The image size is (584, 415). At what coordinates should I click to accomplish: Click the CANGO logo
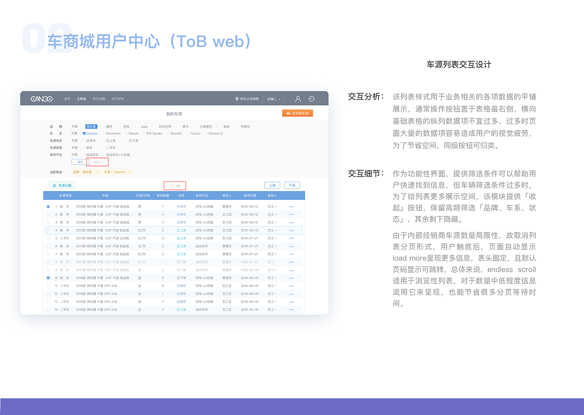(x=42, y=99)
